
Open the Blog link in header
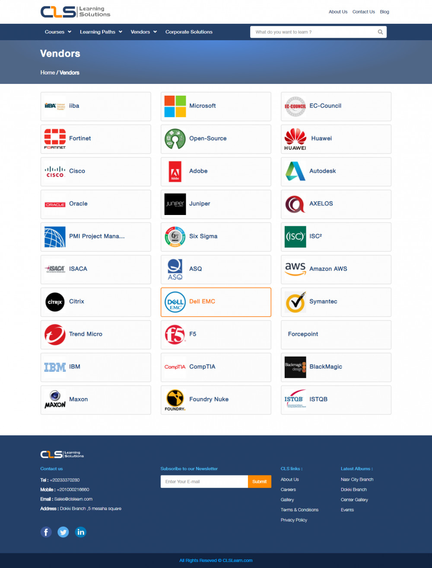(x=384, y=12)
